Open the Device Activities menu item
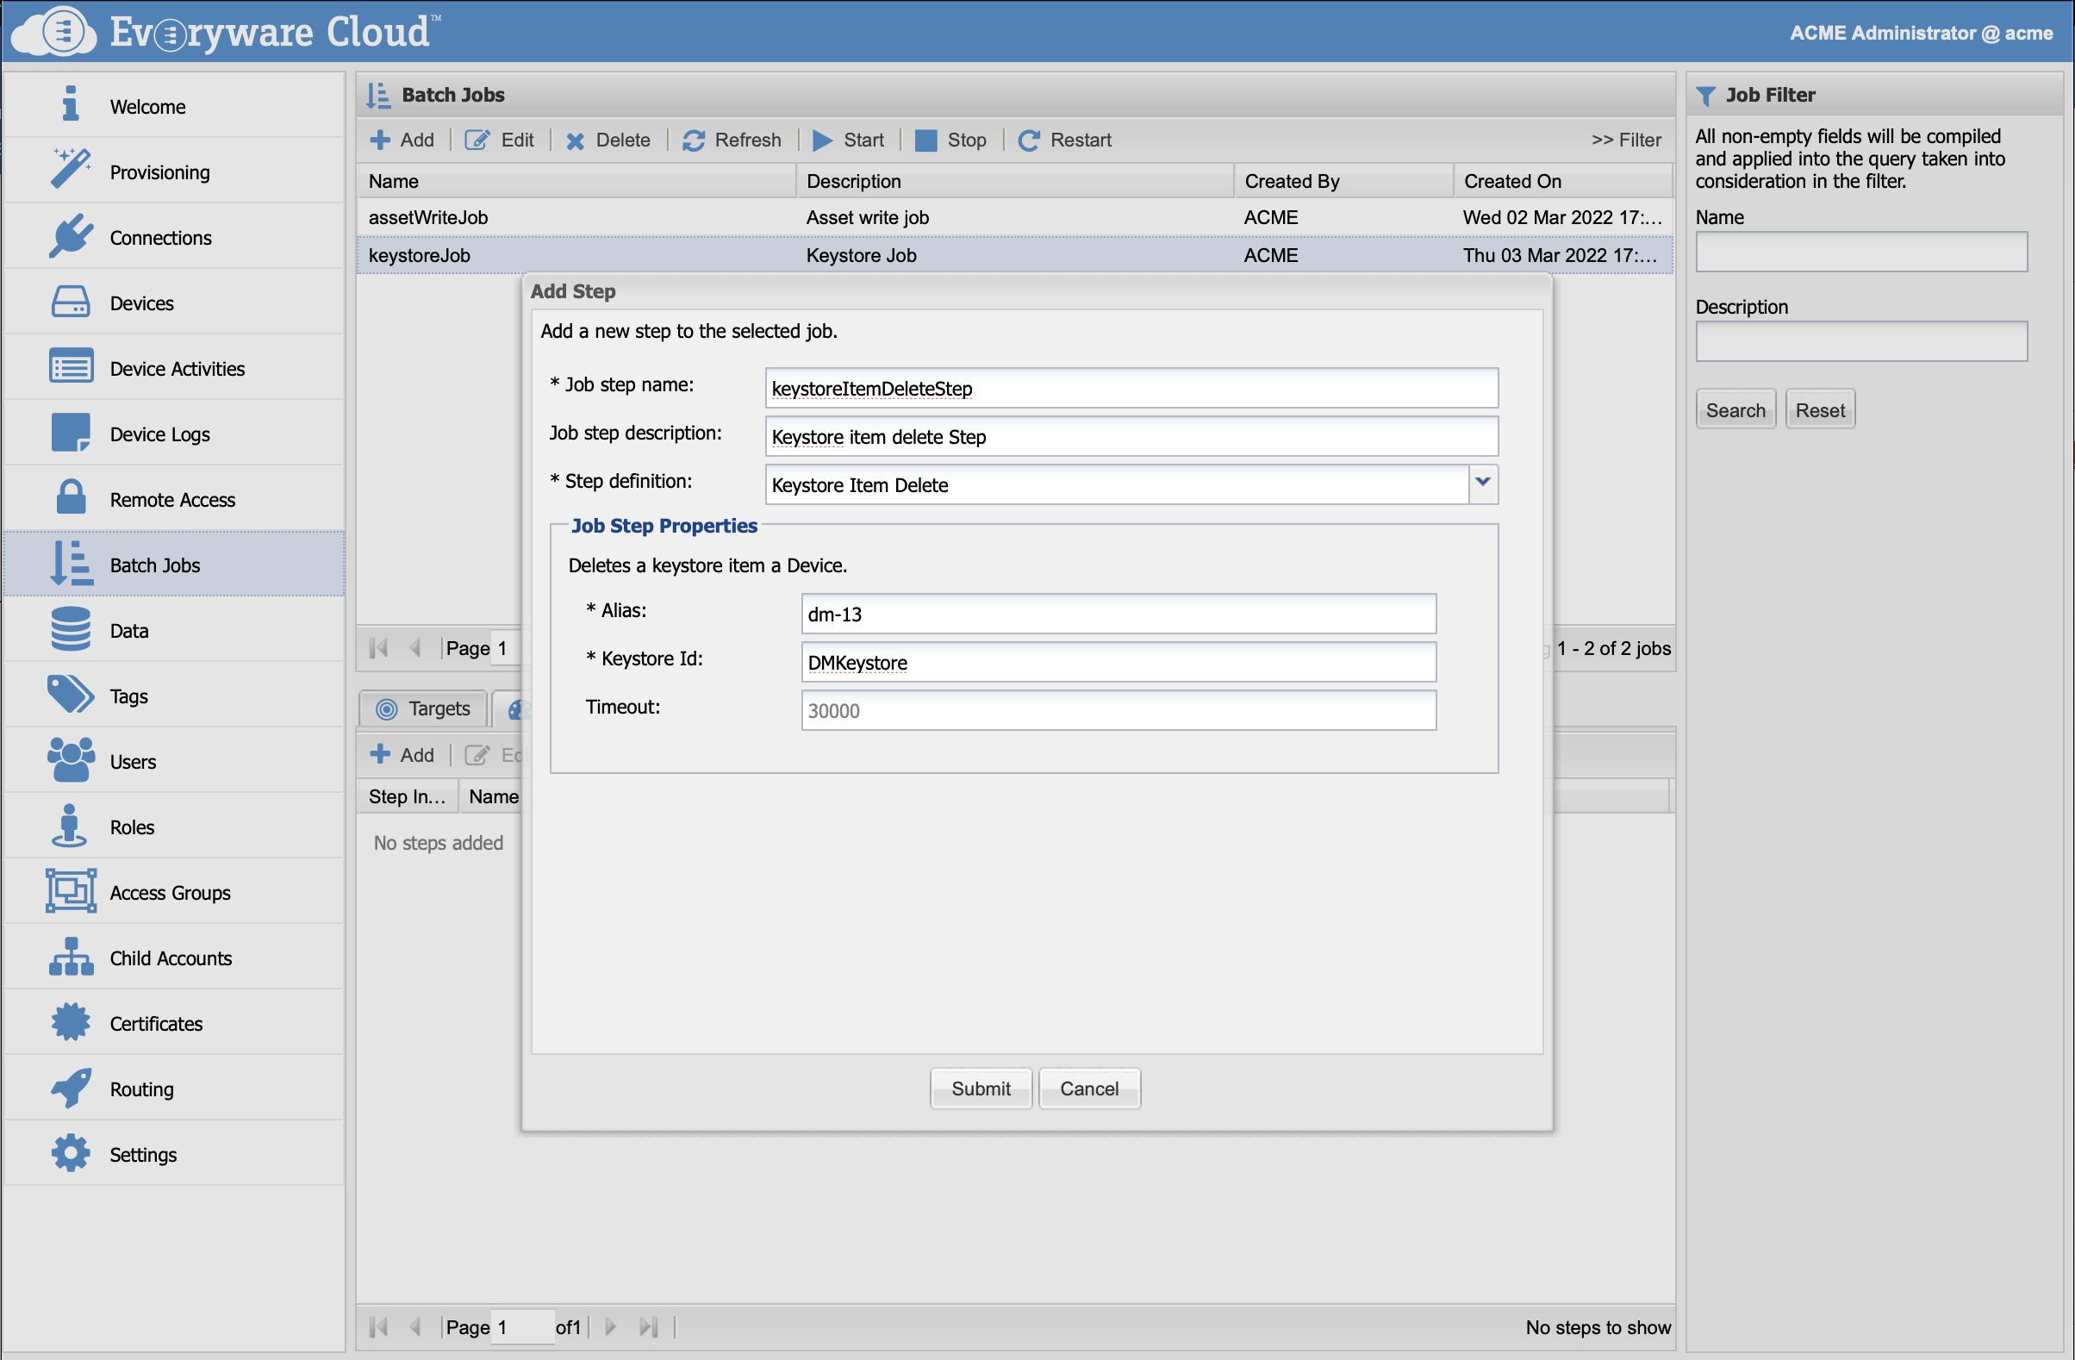The image size is (2075, 1360). point(174,367)
